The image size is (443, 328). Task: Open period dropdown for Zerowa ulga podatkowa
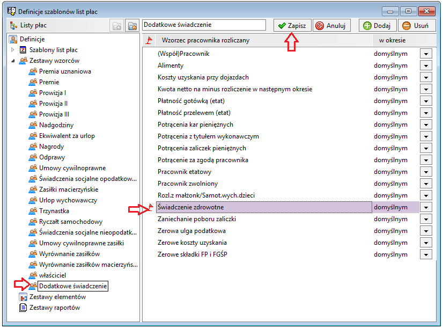click(x=426, y=231)
